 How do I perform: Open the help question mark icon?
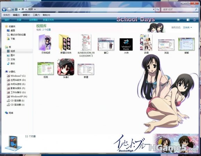pos(194,20)
